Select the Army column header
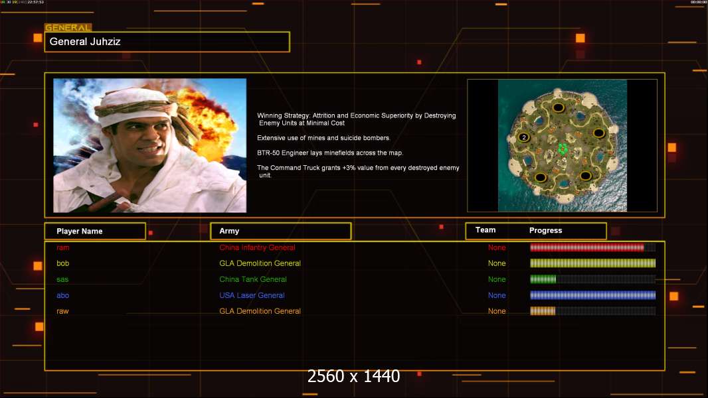708x398 pixels. 280,231
